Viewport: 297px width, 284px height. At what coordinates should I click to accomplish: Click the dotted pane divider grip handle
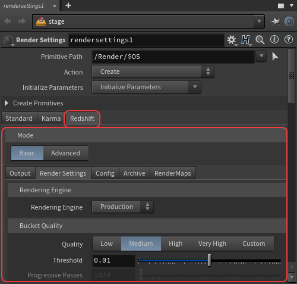tap(292, 76)
